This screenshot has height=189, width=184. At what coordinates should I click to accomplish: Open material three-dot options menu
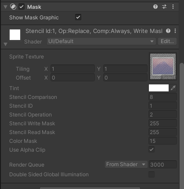tap(175, 31)
